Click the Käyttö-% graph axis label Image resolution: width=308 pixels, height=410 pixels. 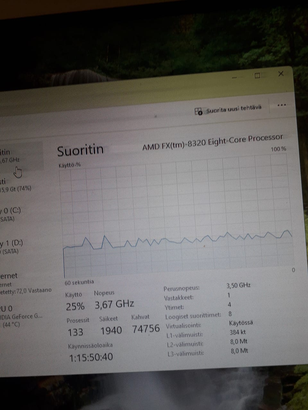[69, 165]
